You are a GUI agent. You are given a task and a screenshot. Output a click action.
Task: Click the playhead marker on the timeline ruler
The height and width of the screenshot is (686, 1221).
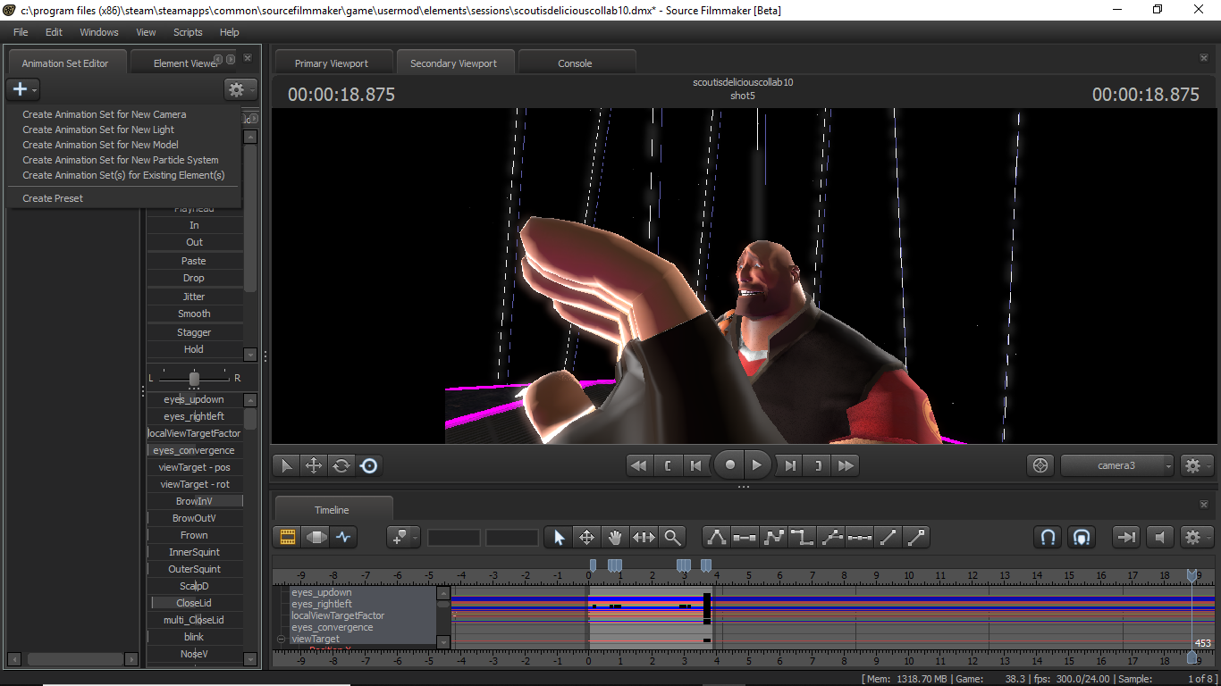click(x=1192, y=576)
